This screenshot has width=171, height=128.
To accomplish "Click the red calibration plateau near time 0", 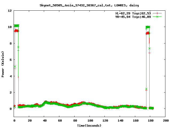I will (x=17, y=31).
